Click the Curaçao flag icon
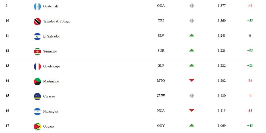This screenshot has height=133, width=266. [37, 96]
